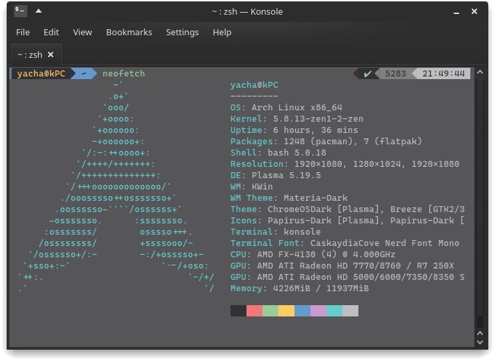
Task: Open the Bookmarks menu
Action: pos(129,33)
